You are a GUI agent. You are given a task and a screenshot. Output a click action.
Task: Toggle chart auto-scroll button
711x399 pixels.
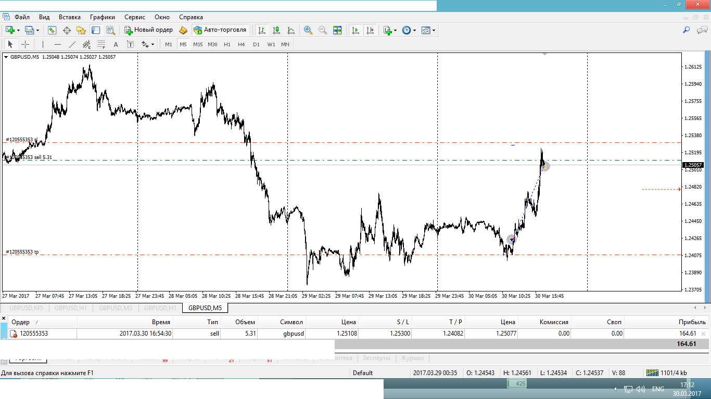point(355,30)
